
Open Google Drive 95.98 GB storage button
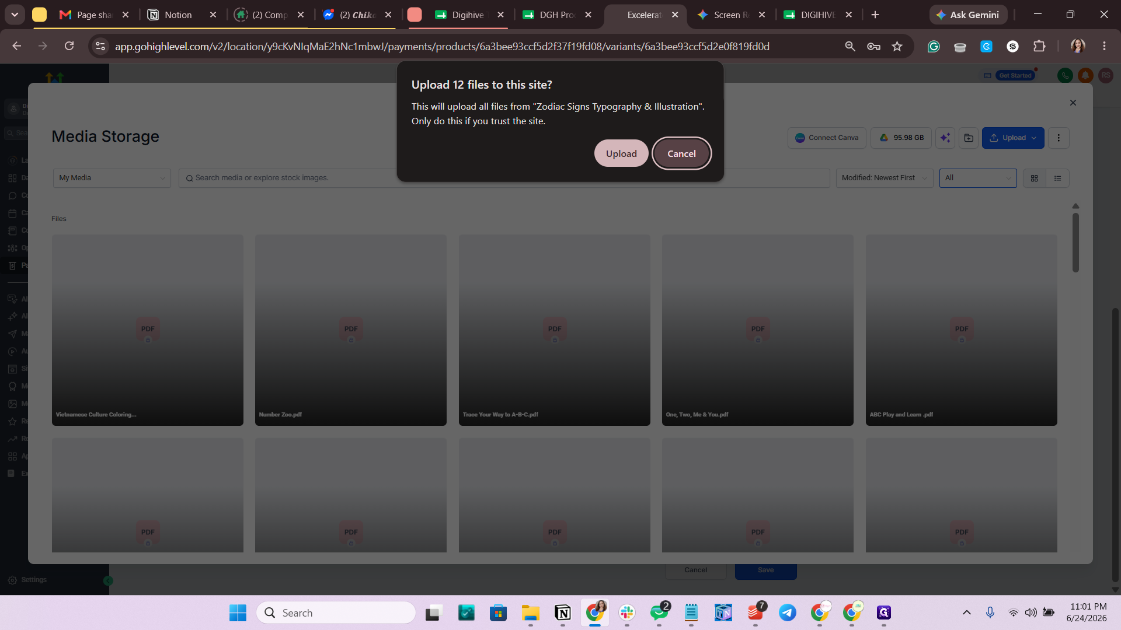point(901,138)
